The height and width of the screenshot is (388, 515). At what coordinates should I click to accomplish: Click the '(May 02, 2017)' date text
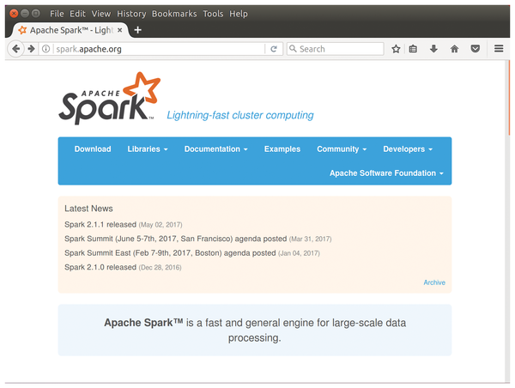pyautogui.click(x=161, y=225)
